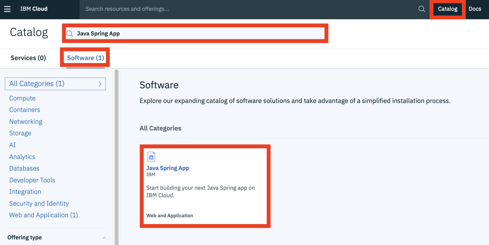Open the Docs link
This screenshot has height=245, width=489.
pyautogui.click(x=475, y=9)
